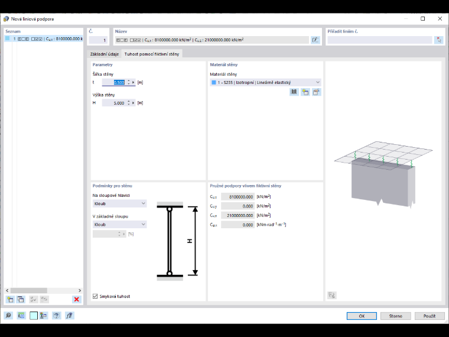The image size is (449, 337).
Task: Edit the selected wall material icon
Action: [x=317, y=92]
